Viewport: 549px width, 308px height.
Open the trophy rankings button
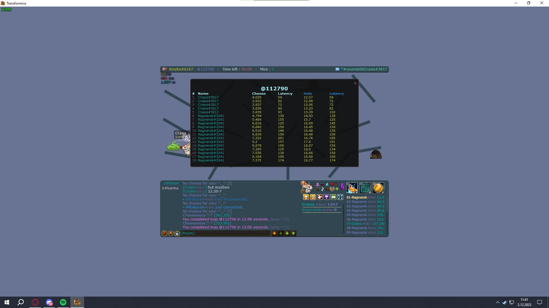(x=326, y=197)
